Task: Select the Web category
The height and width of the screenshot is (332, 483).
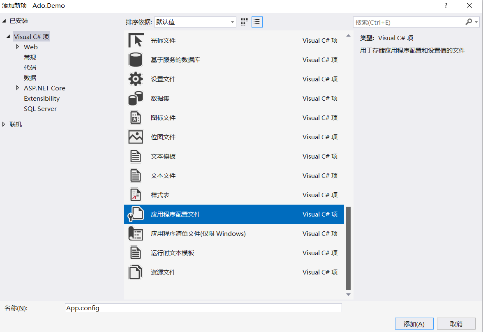Action: pyautogui.click(x=31, y=47)
